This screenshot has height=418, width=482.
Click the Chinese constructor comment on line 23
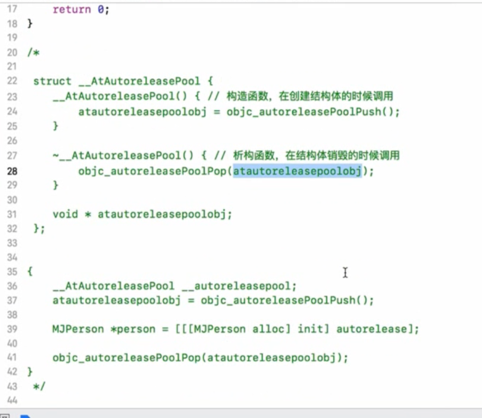[x=310, y=96]
